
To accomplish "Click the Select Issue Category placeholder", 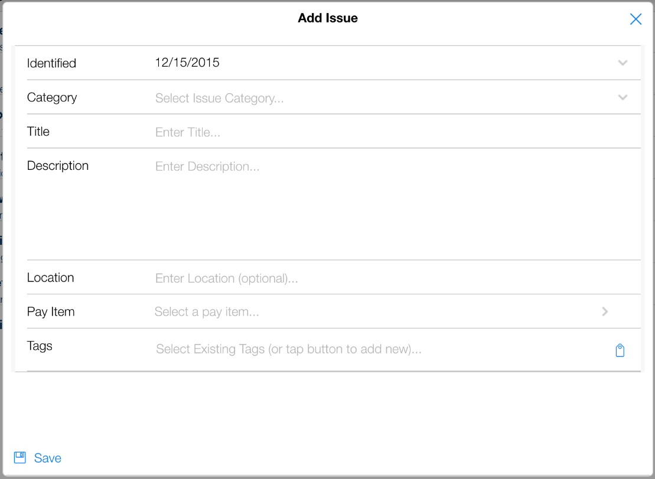I will [220, 99].
